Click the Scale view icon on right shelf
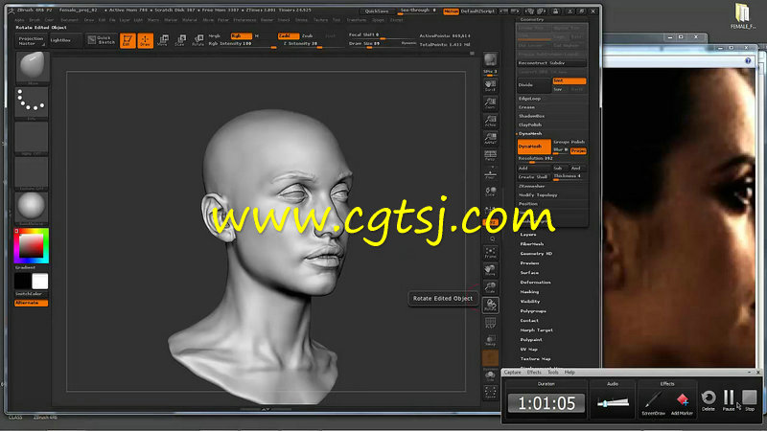Screen dimensions: 767x431 tap(490, 287)
